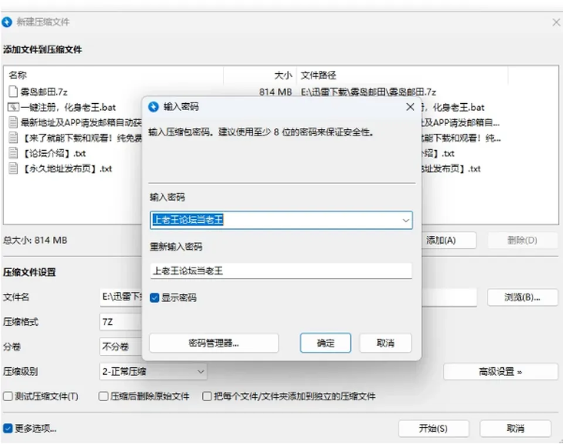
Task: Open the 分卷 不分卷 dropdown
Action: tap(121, 347)
